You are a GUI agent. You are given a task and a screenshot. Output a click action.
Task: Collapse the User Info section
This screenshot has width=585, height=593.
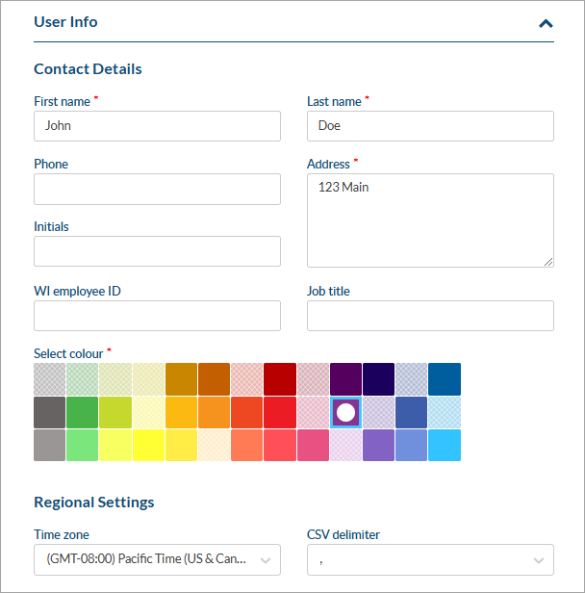click(x=546, y=23)
